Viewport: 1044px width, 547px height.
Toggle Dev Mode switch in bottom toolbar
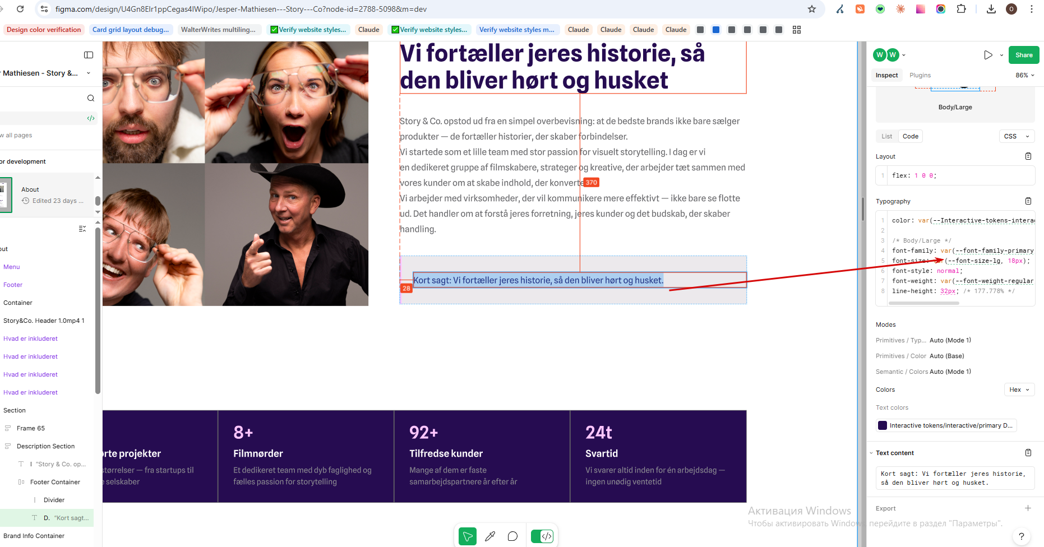542,536
